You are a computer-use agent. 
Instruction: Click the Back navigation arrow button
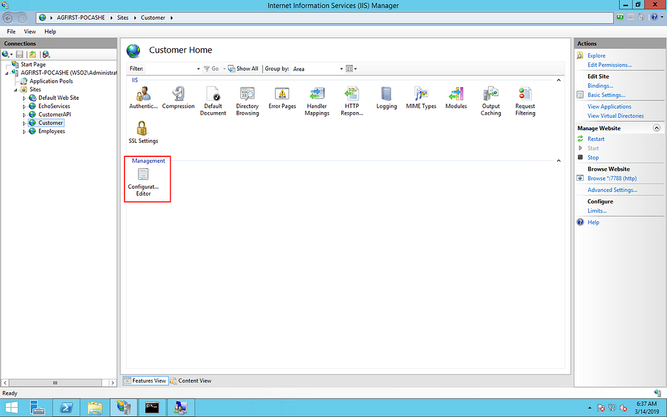coord(8,18)
